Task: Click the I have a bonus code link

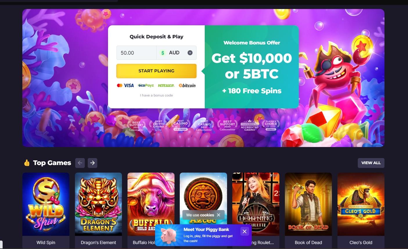Action: coord(157,95)
